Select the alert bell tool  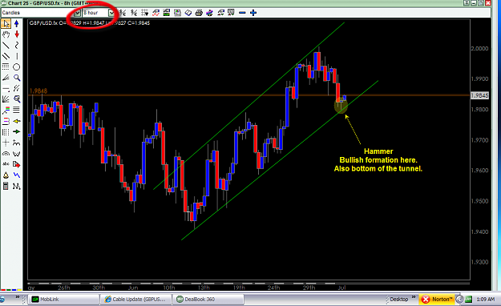[x=6, y=175]
